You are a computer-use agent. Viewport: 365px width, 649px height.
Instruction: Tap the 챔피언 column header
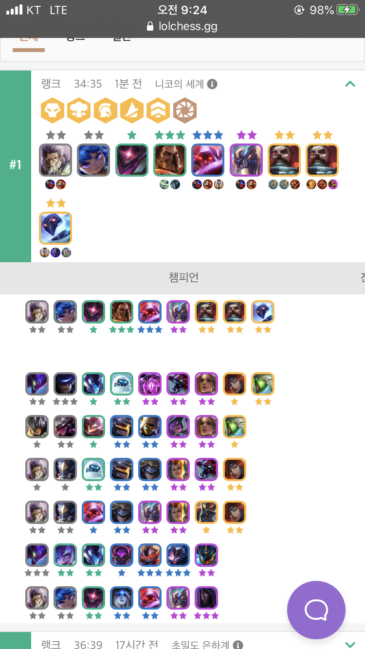[183, 278]
